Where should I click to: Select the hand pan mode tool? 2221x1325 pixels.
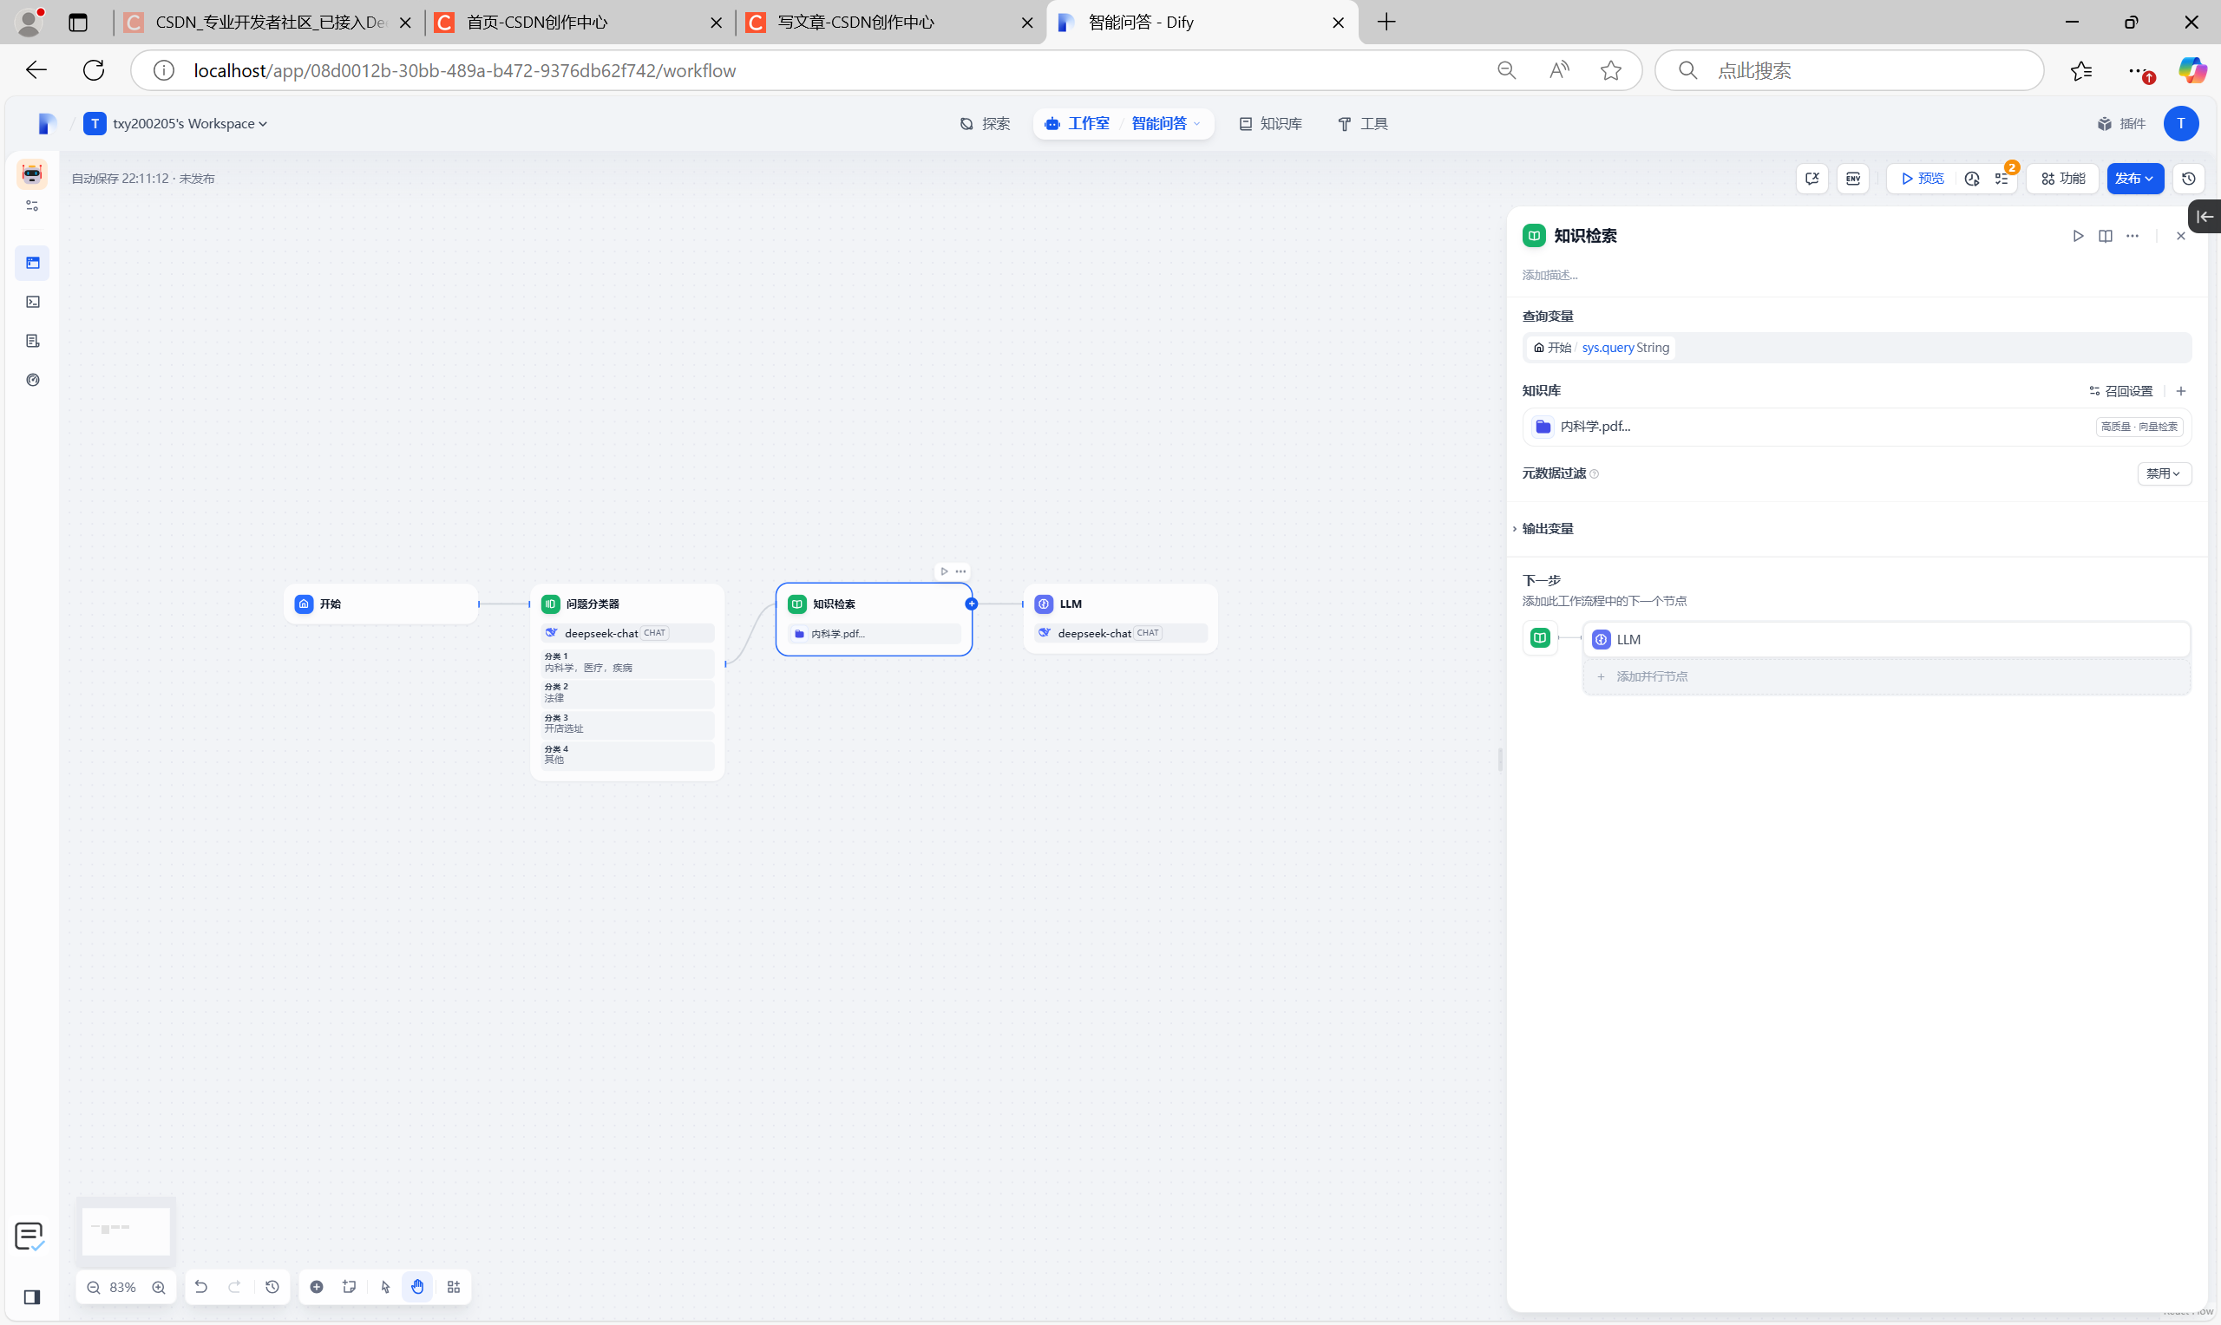click(x=417, y=1287)
